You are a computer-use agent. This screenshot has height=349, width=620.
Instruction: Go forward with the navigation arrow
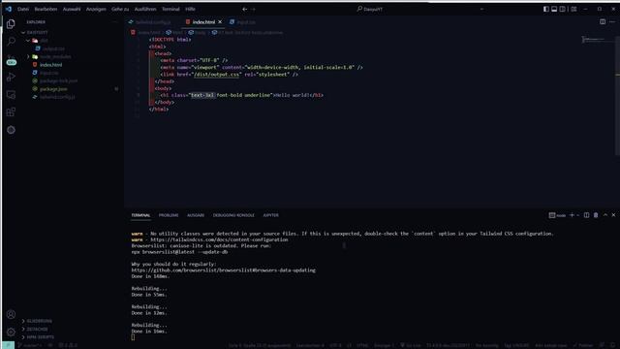coord(254,9)
